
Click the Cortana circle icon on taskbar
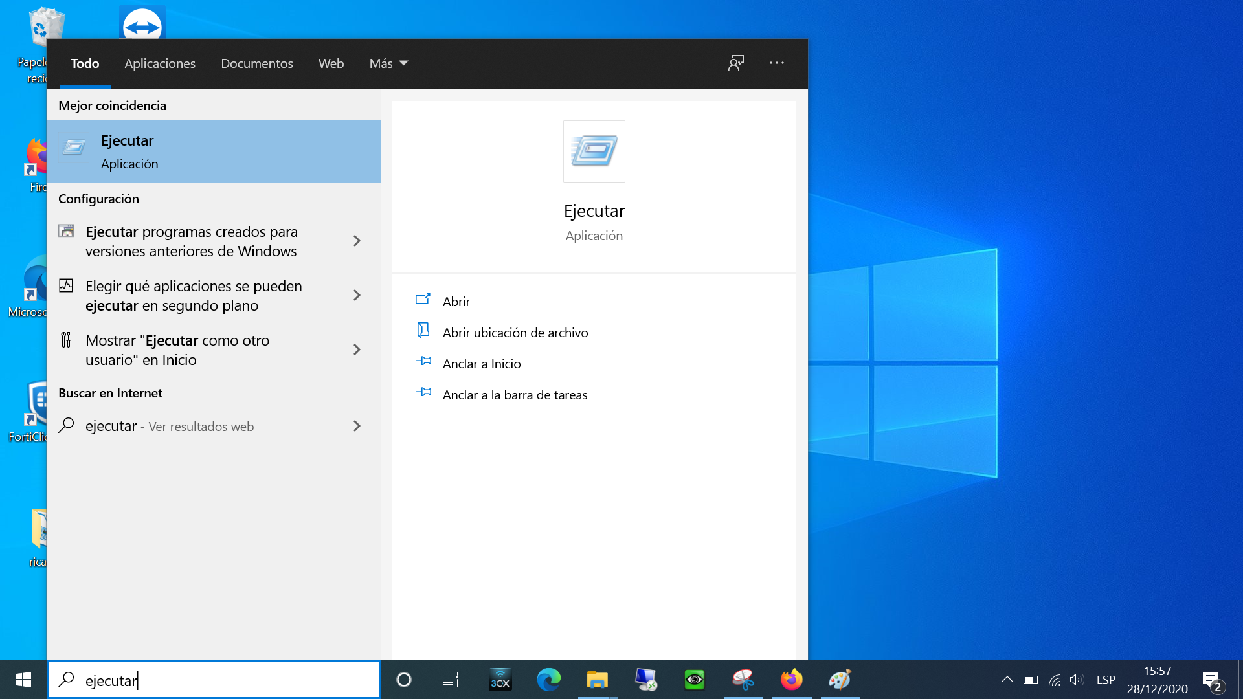pyautogui.click(x=404, y=680)
